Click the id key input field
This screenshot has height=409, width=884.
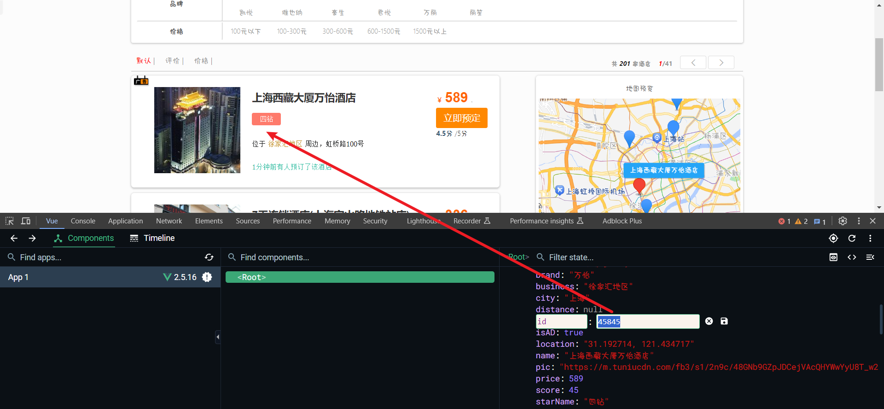click(x=561, y=321)
